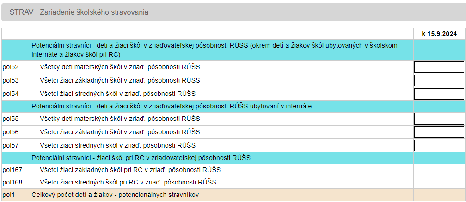This screenshot has height=202, width=466.
Task: Select the first 'Potenciálni stravníci' section header row
Action: tap(222, 50)
